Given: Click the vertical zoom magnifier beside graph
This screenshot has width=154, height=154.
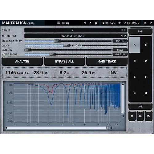Looking at the screenshot, I should (123, 116).
